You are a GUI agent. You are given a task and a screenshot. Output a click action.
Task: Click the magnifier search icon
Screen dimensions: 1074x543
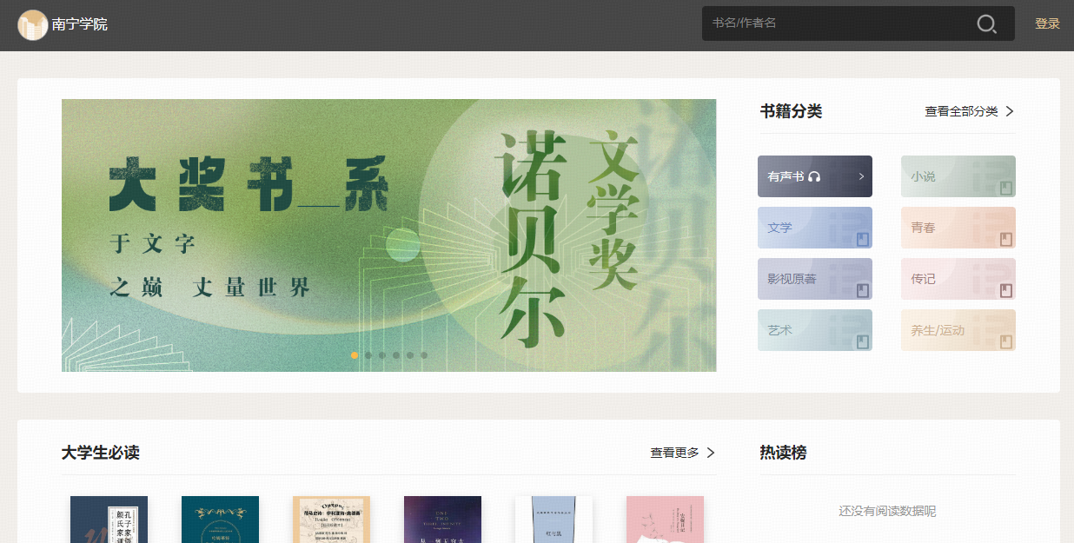point(986,24)
